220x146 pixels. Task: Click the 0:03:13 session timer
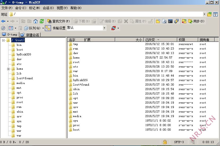pos(208,142)
